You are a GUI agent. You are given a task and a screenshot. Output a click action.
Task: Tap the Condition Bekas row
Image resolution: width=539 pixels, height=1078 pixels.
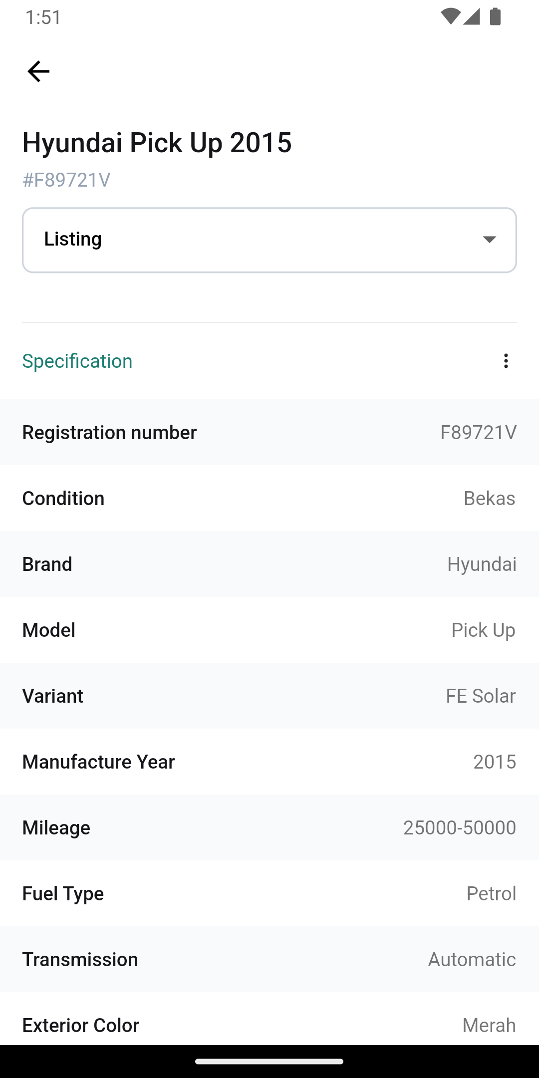click(269, 498)
